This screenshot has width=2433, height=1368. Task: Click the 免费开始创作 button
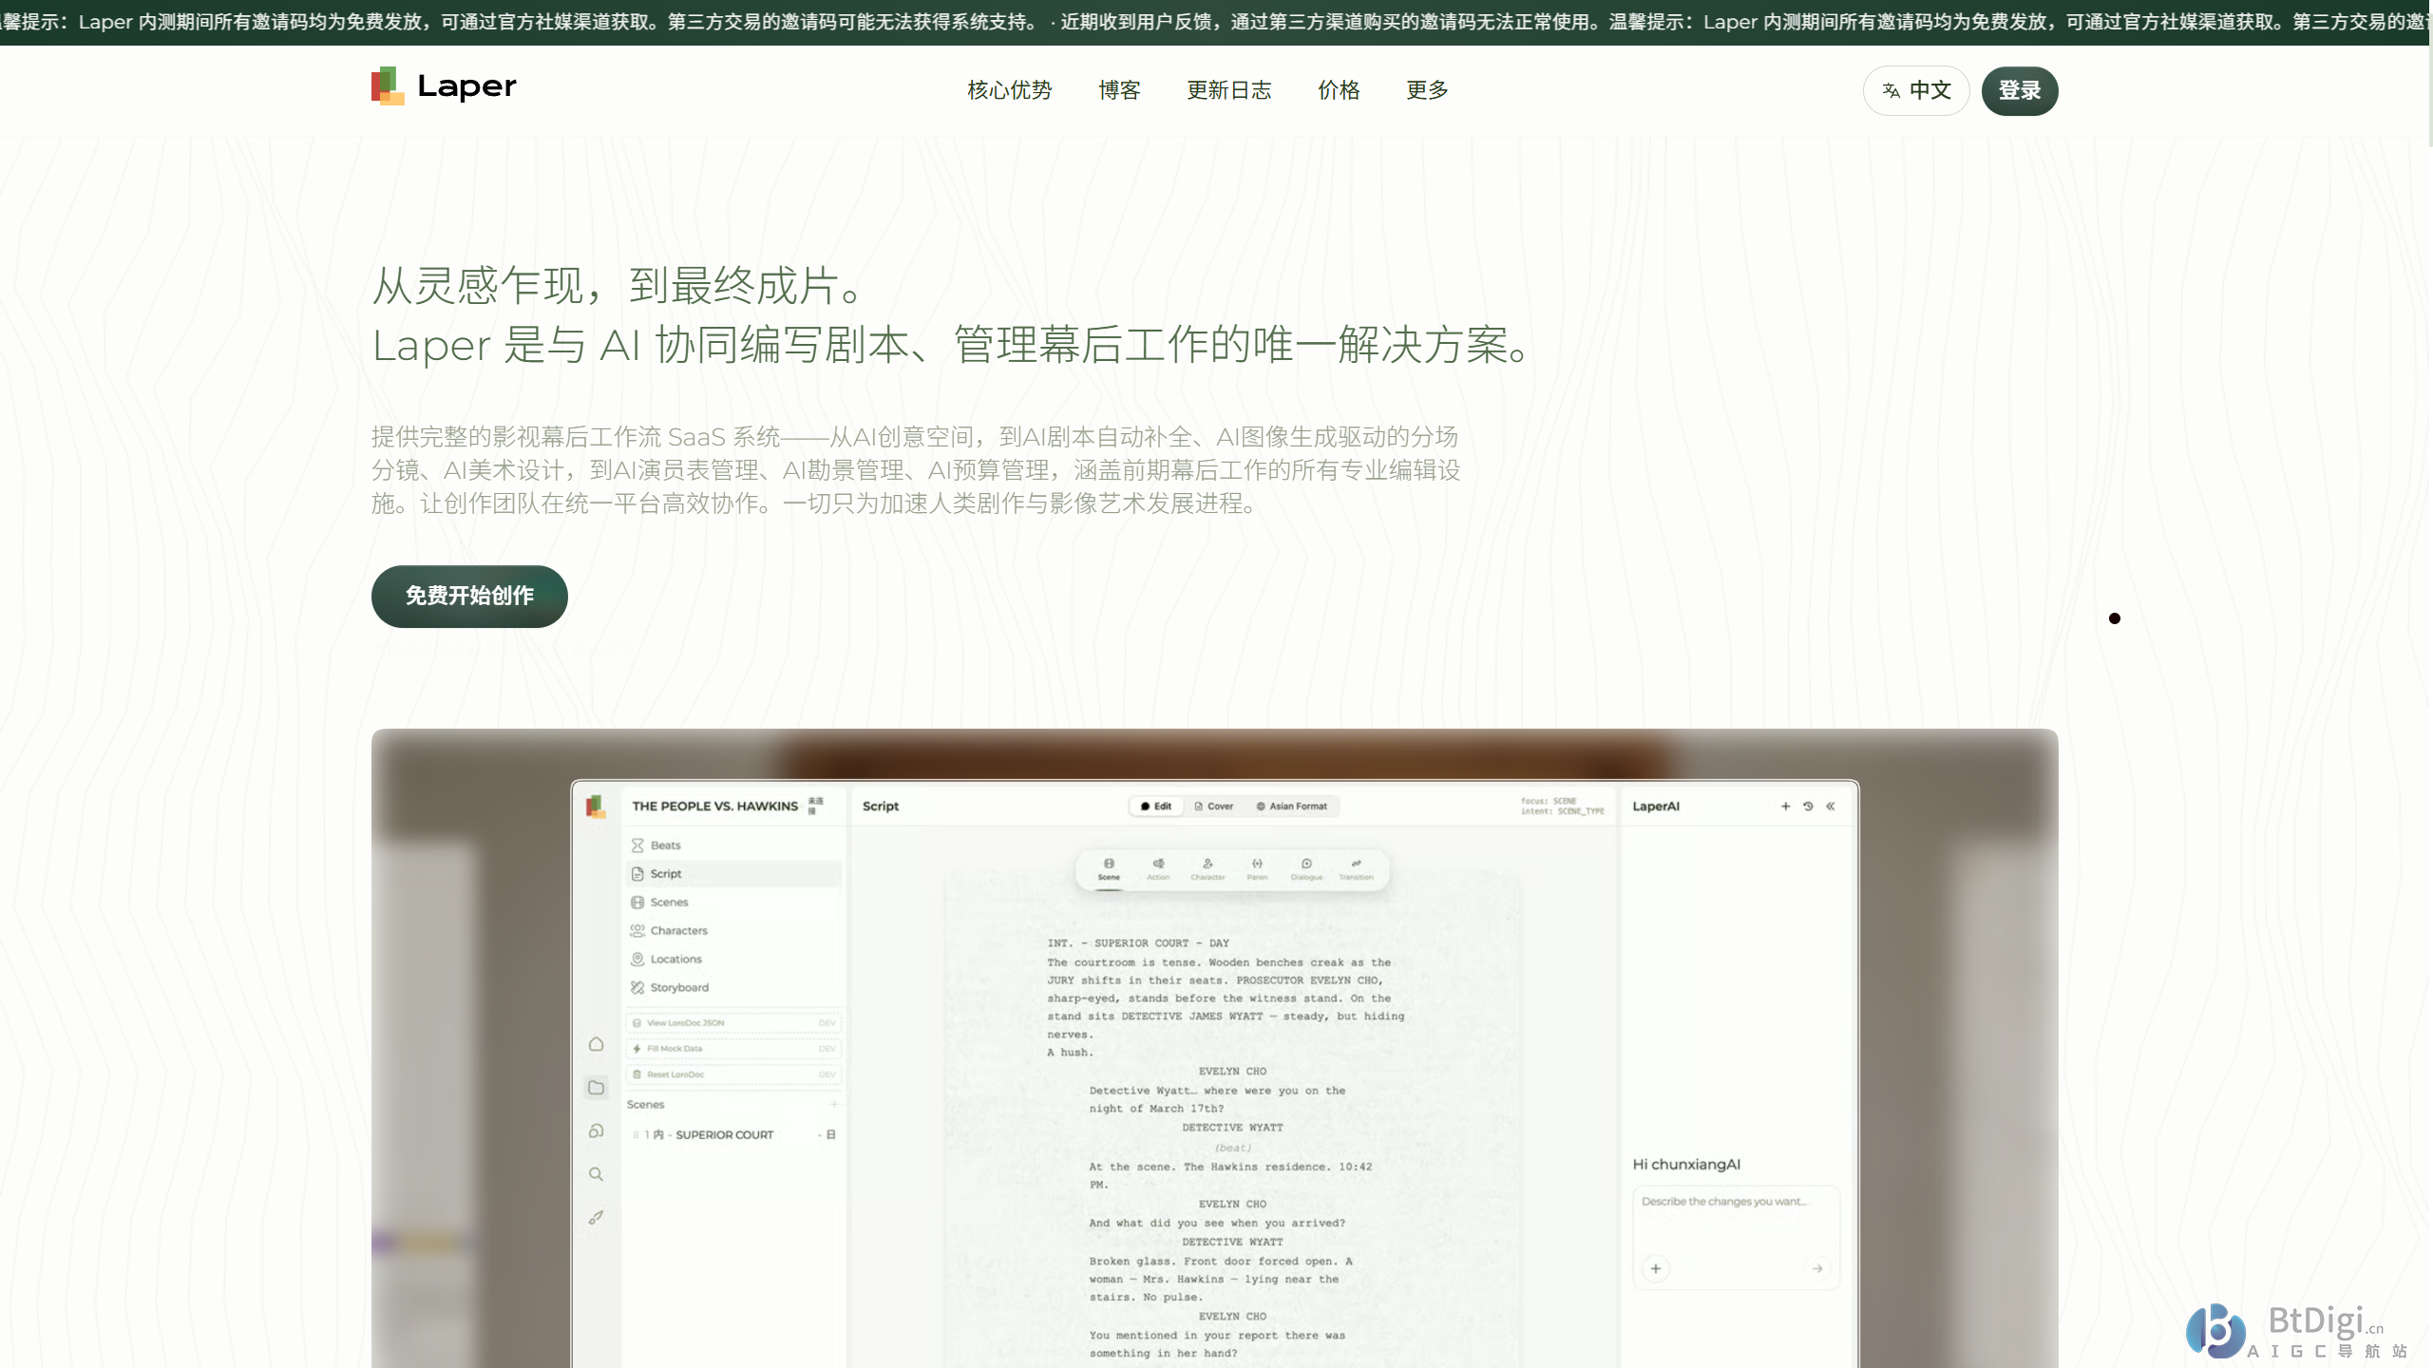(469, 597)
